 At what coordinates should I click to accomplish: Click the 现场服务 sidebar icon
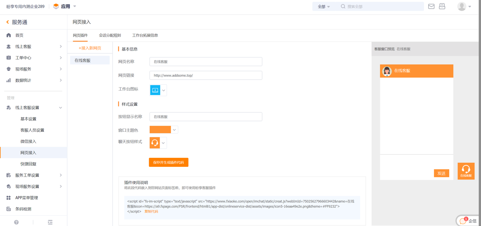(9, 69)
